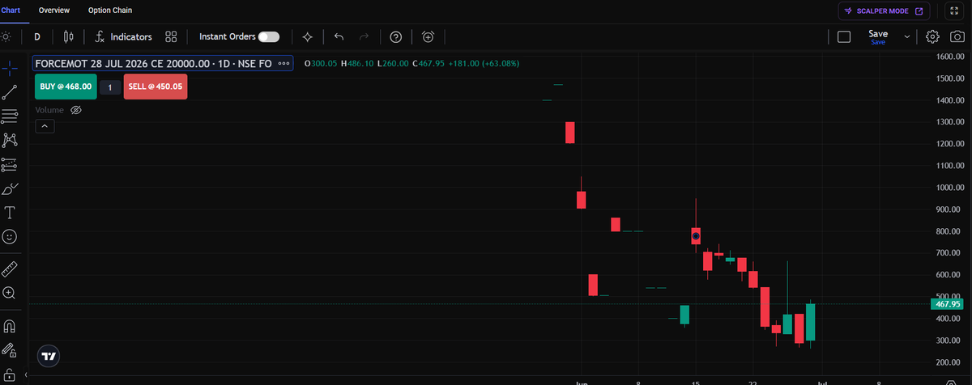Select the crosshair cursor tool
Screen dimensions: 972x385
pos(10,68)
